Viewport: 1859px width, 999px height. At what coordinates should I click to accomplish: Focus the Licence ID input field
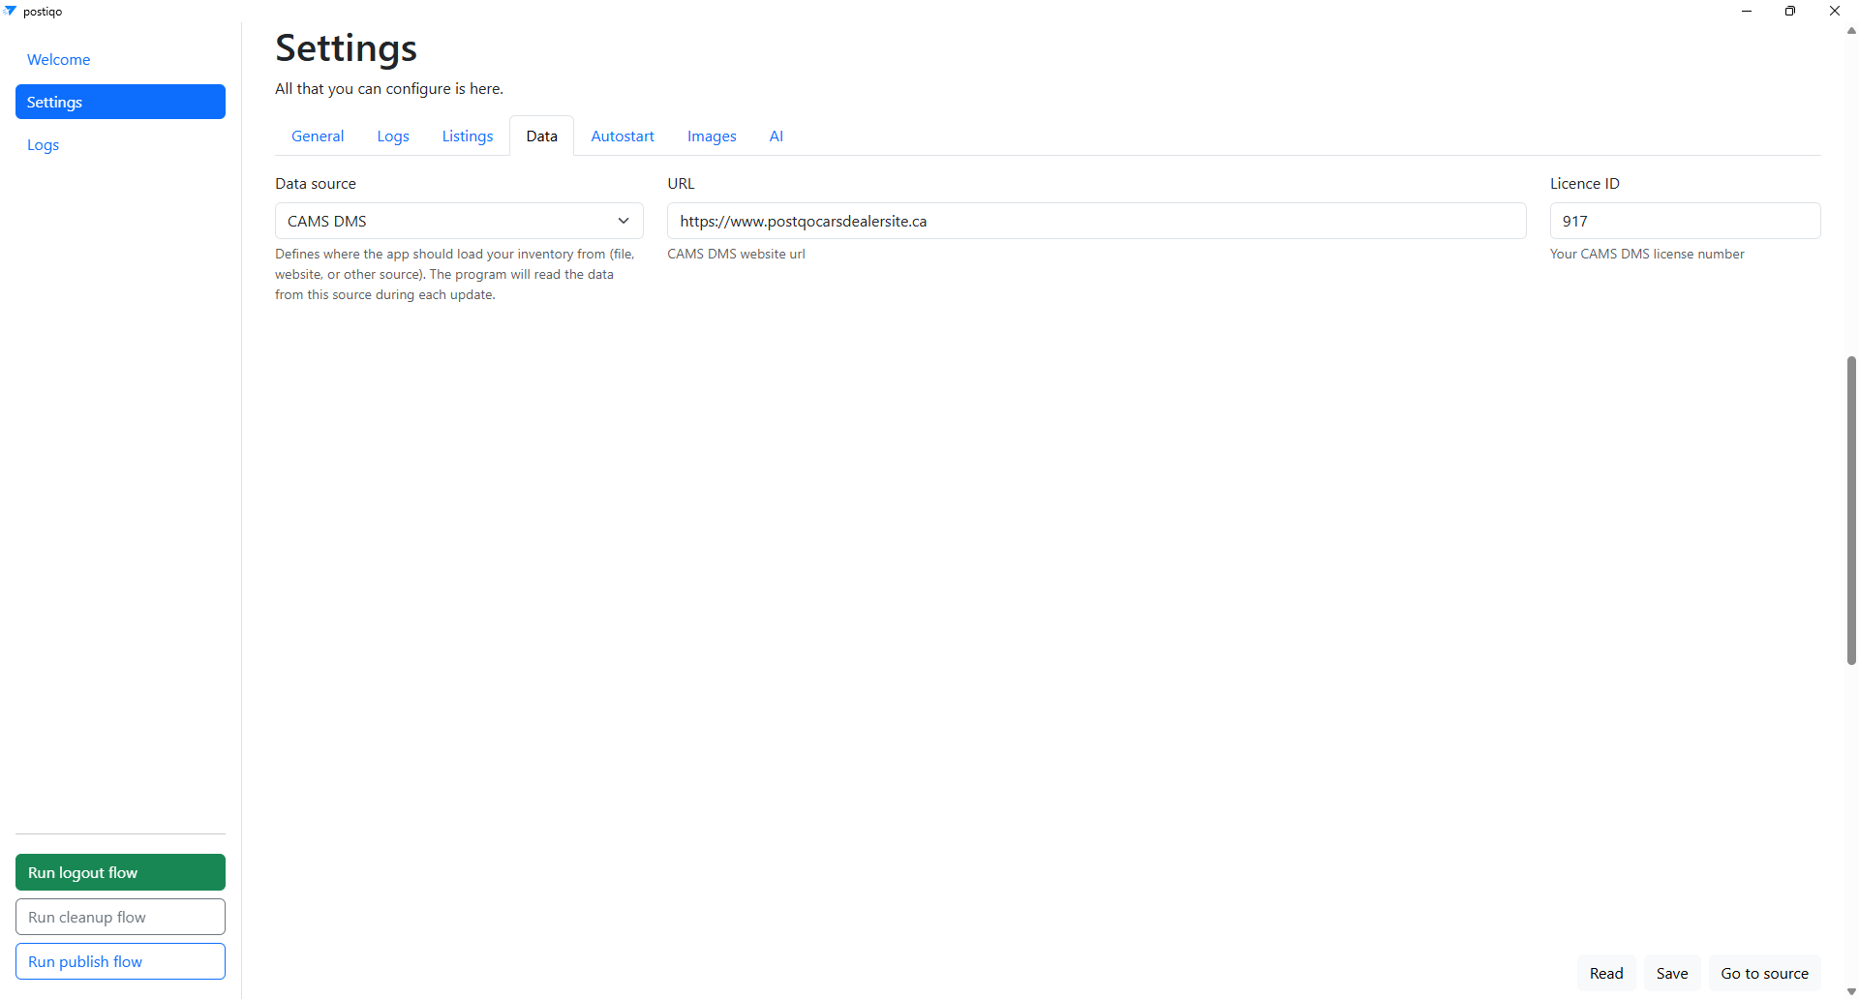click(x=1685, y=221)
